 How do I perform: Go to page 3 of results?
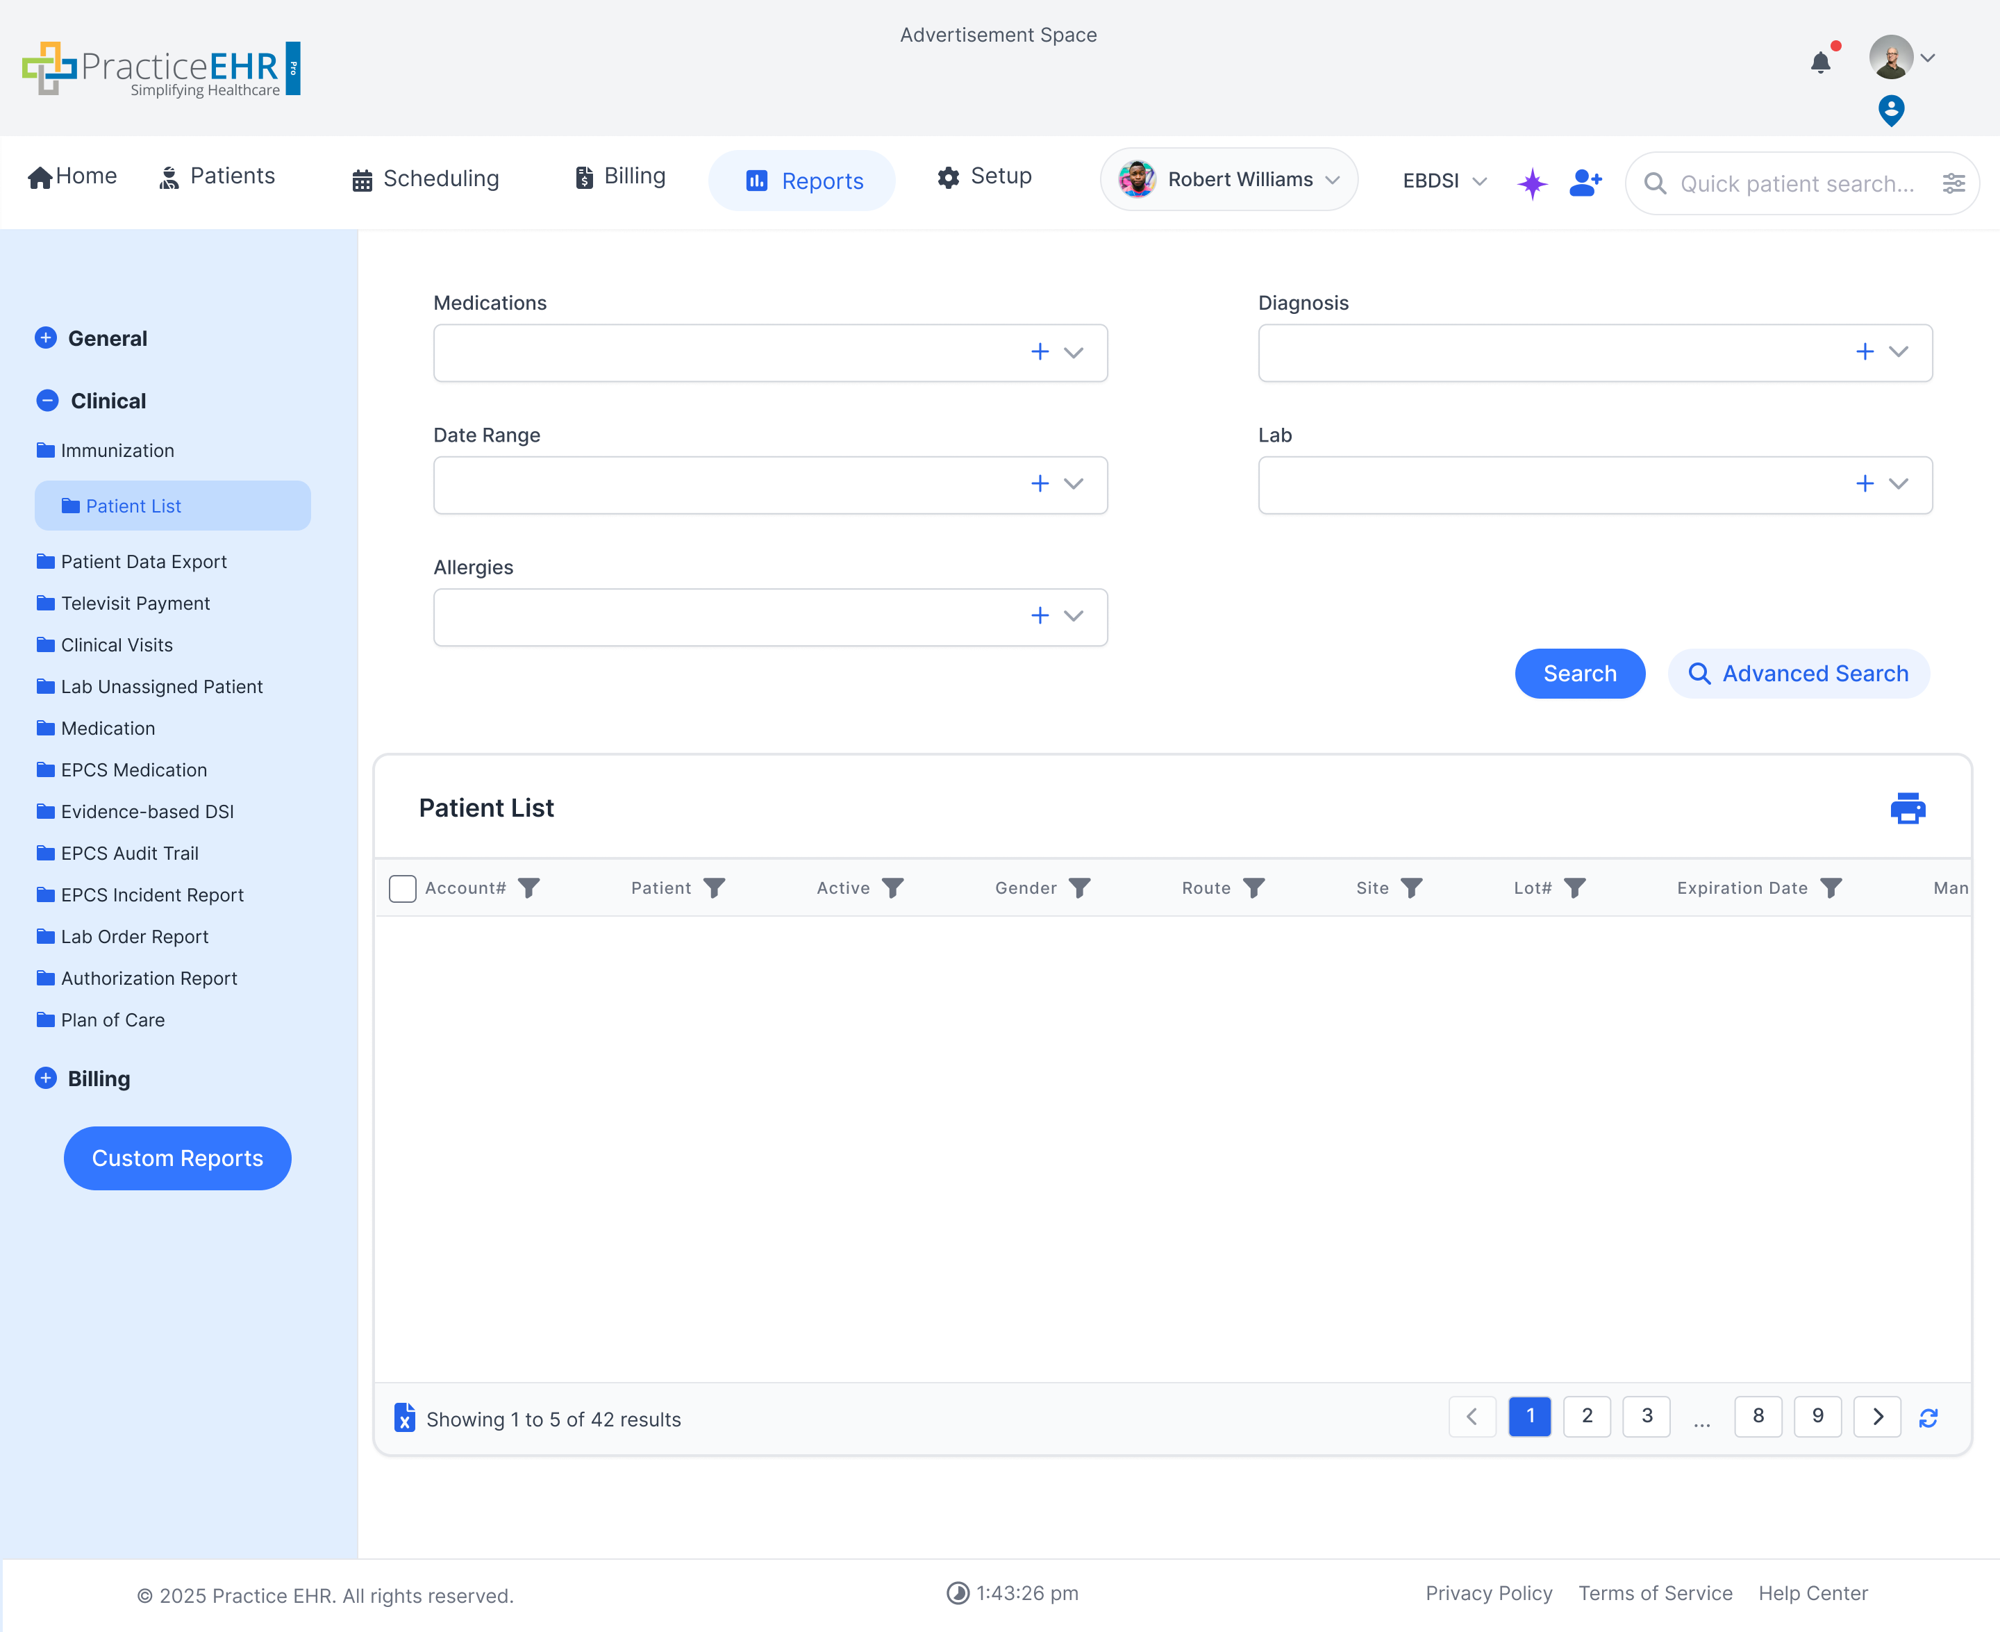click(1647, 1416)
